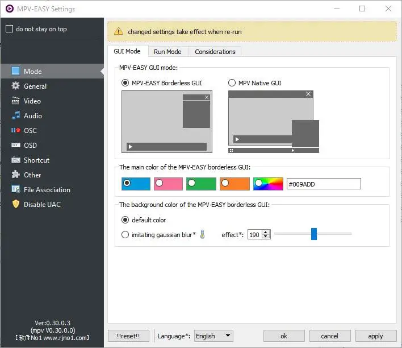The width and height of the screenshot is (402, 348).
Task: Open Disable UAC shield icon
Action: point(16,204)
